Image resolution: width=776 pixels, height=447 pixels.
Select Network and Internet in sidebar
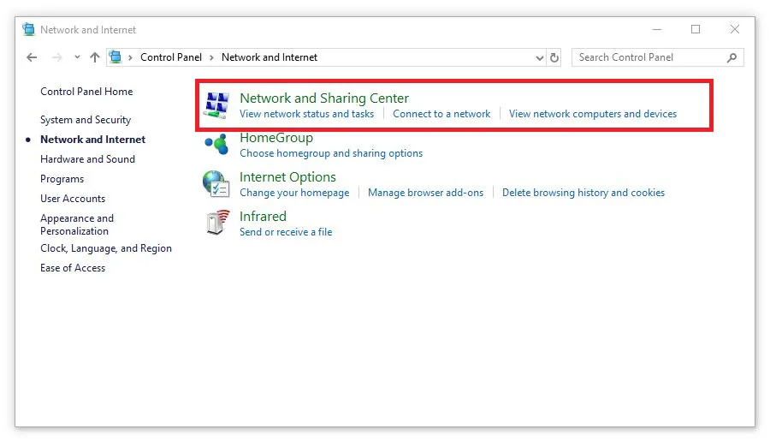[x=93, y=140]
